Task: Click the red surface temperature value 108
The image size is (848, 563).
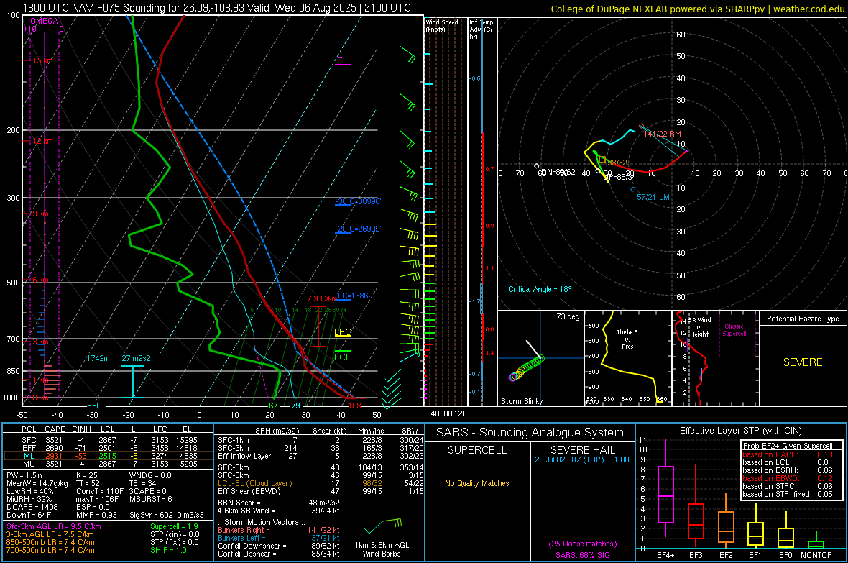Action: click(x=355, y=406)
